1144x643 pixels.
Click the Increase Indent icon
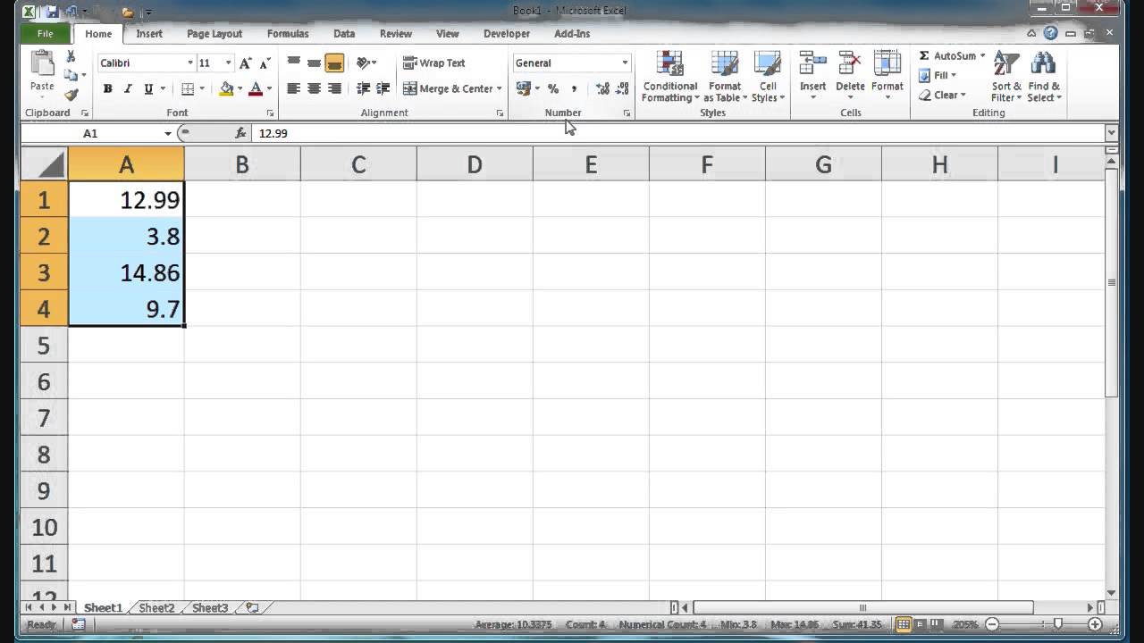[383, 88]
